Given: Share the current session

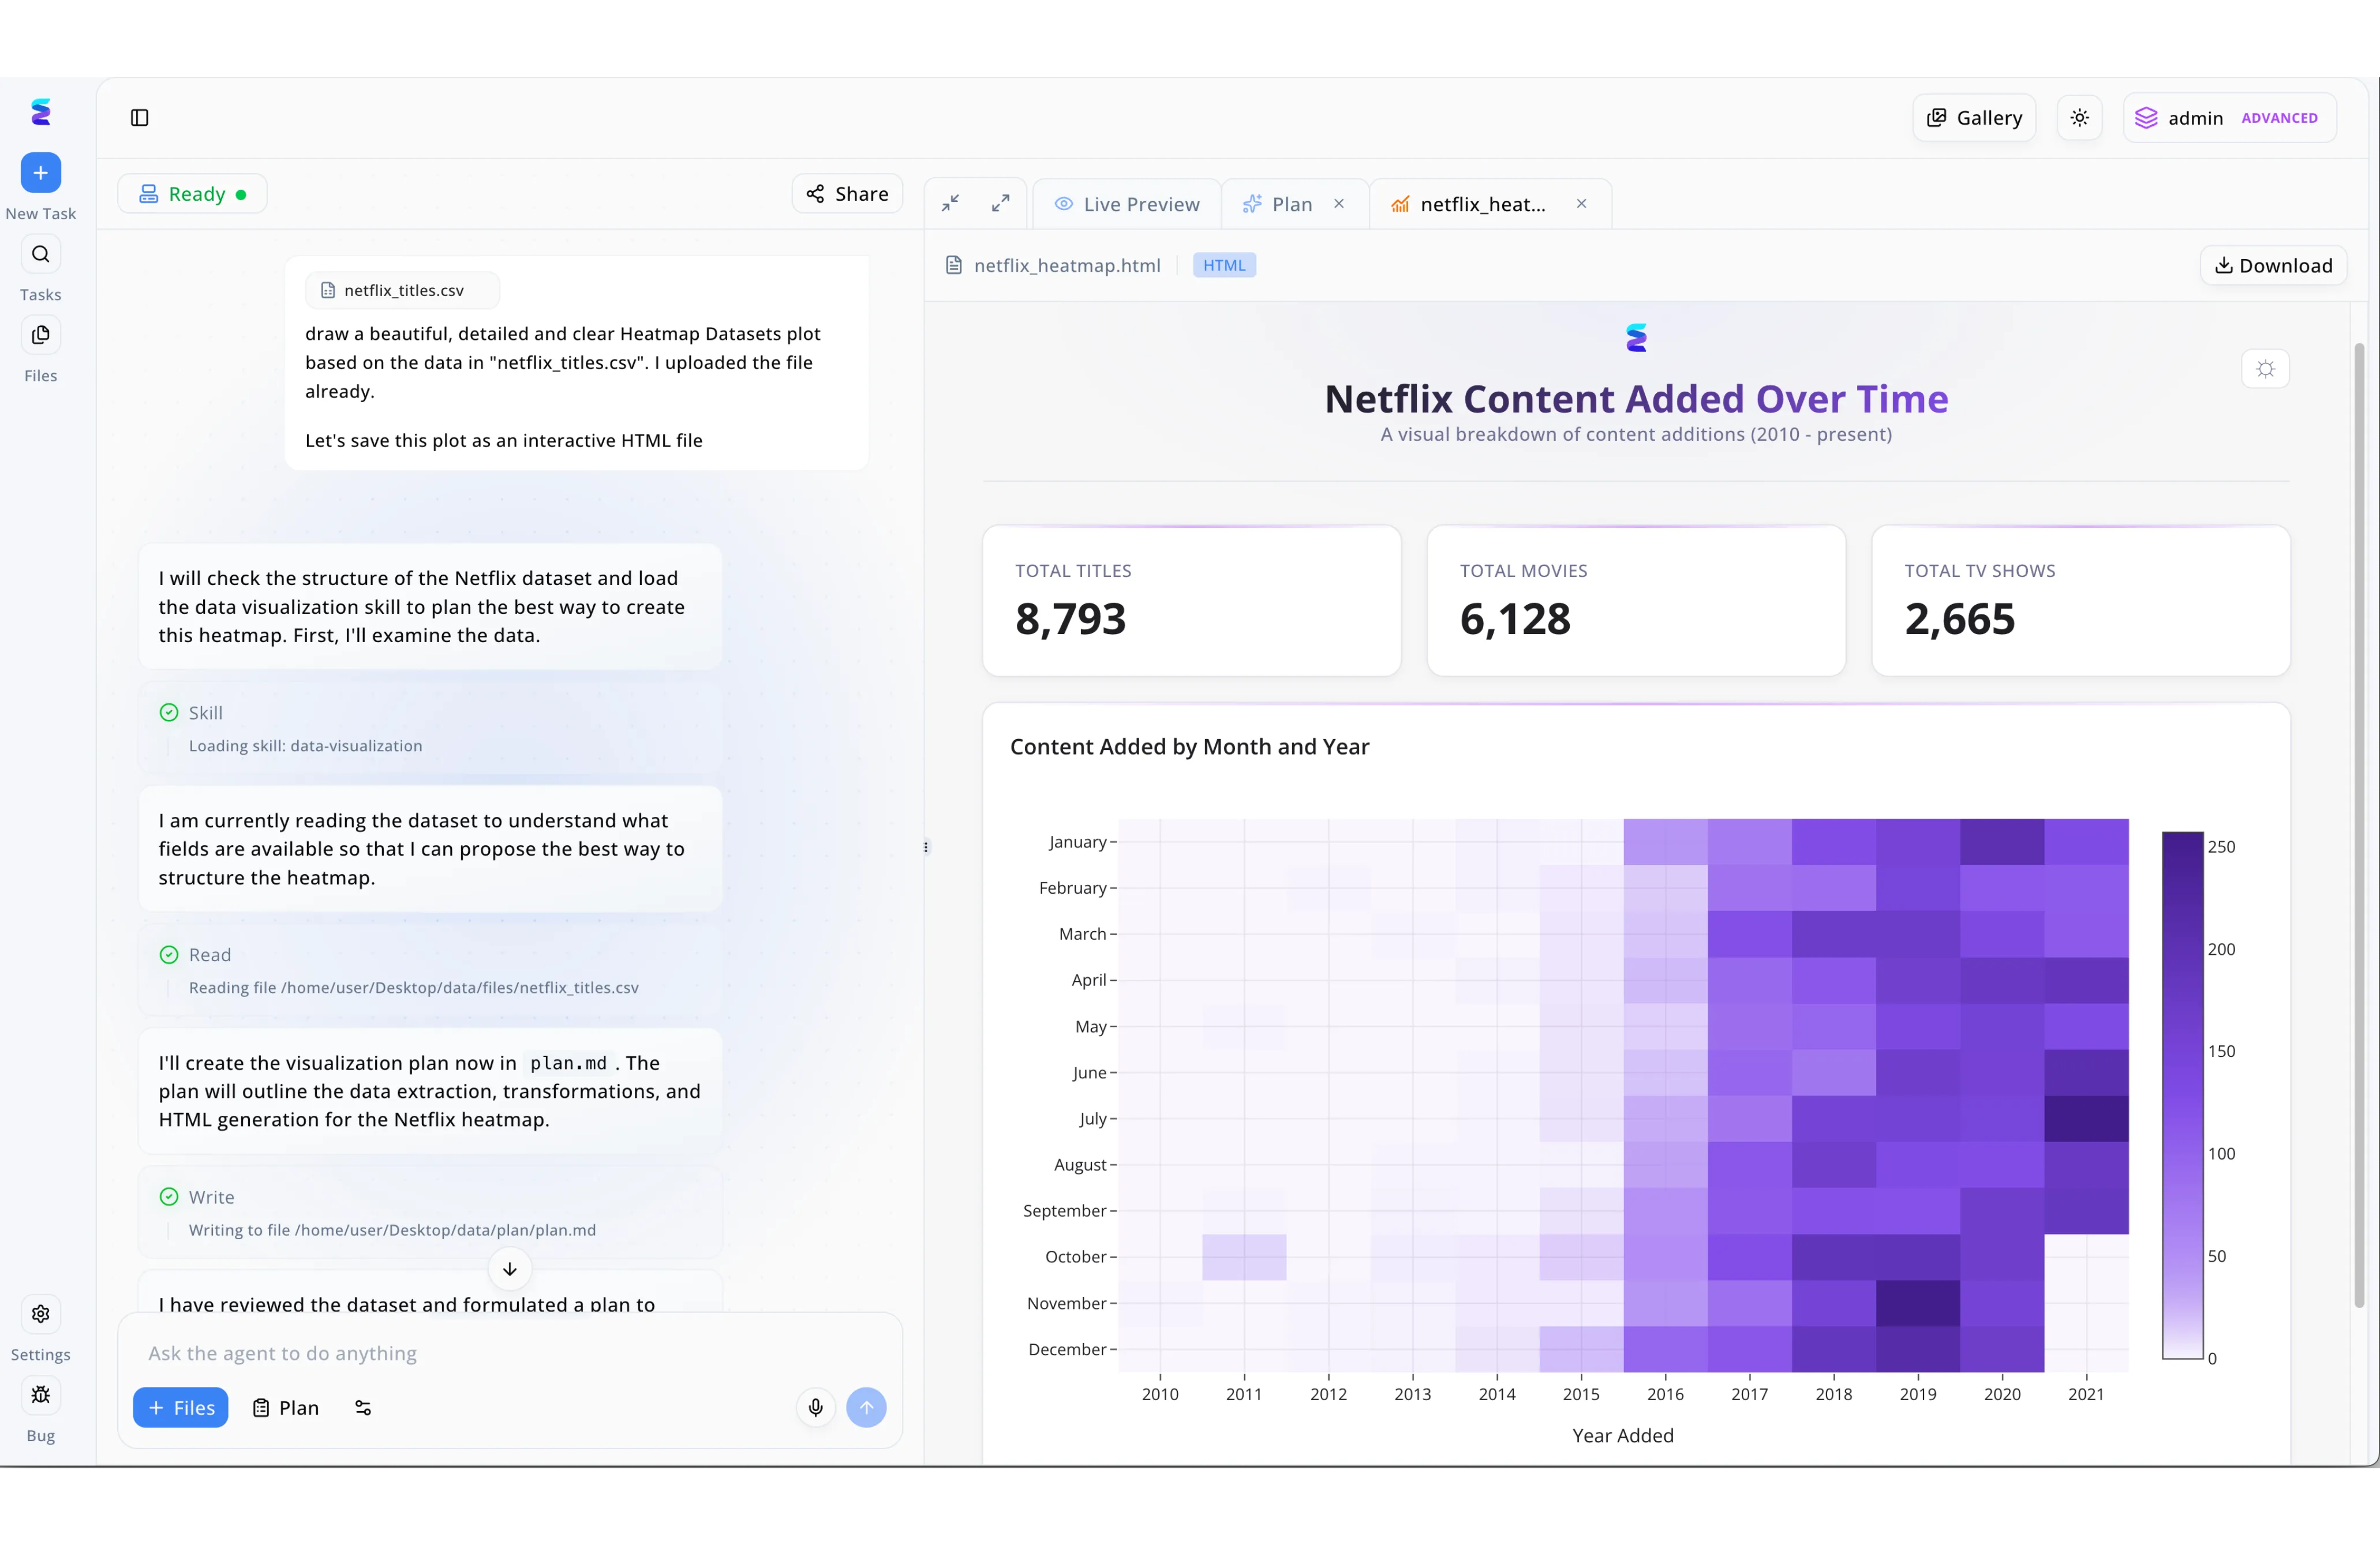Looking at the screenshot, I should 846,193.
